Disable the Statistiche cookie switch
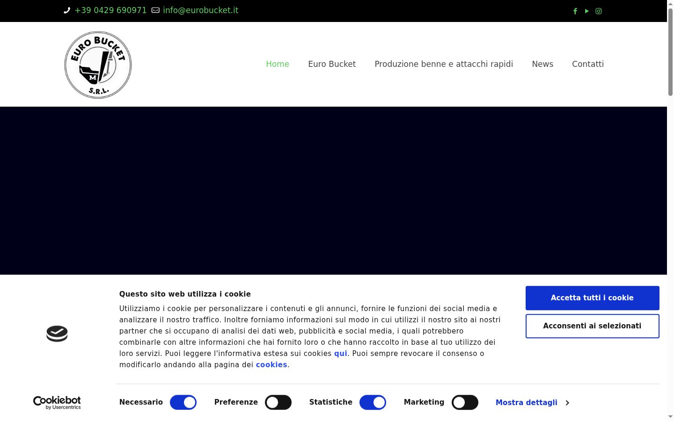This screenshot has height=421, width=674. [373, 402]
